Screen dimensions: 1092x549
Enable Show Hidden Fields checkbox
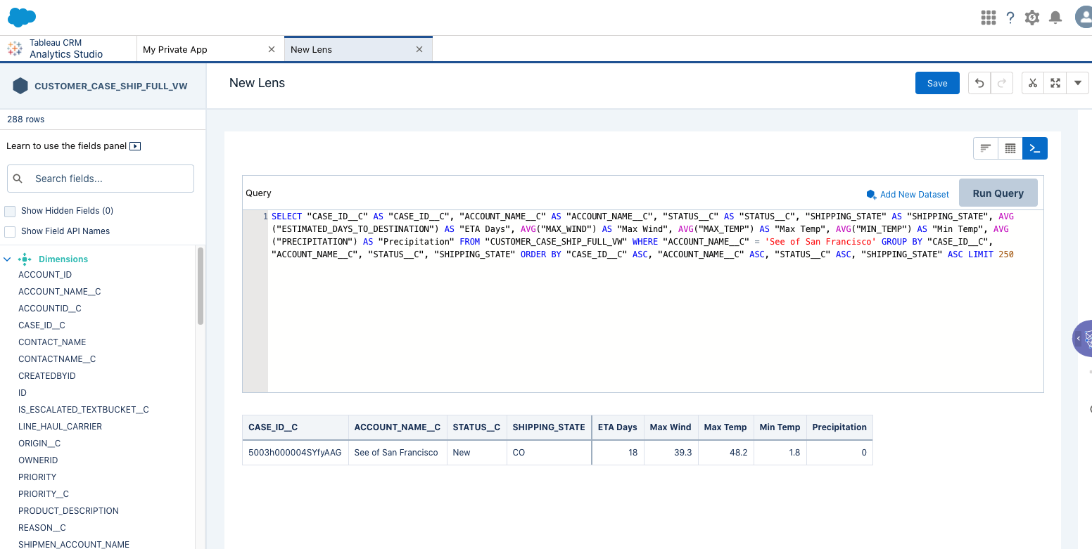click(10, 211)
